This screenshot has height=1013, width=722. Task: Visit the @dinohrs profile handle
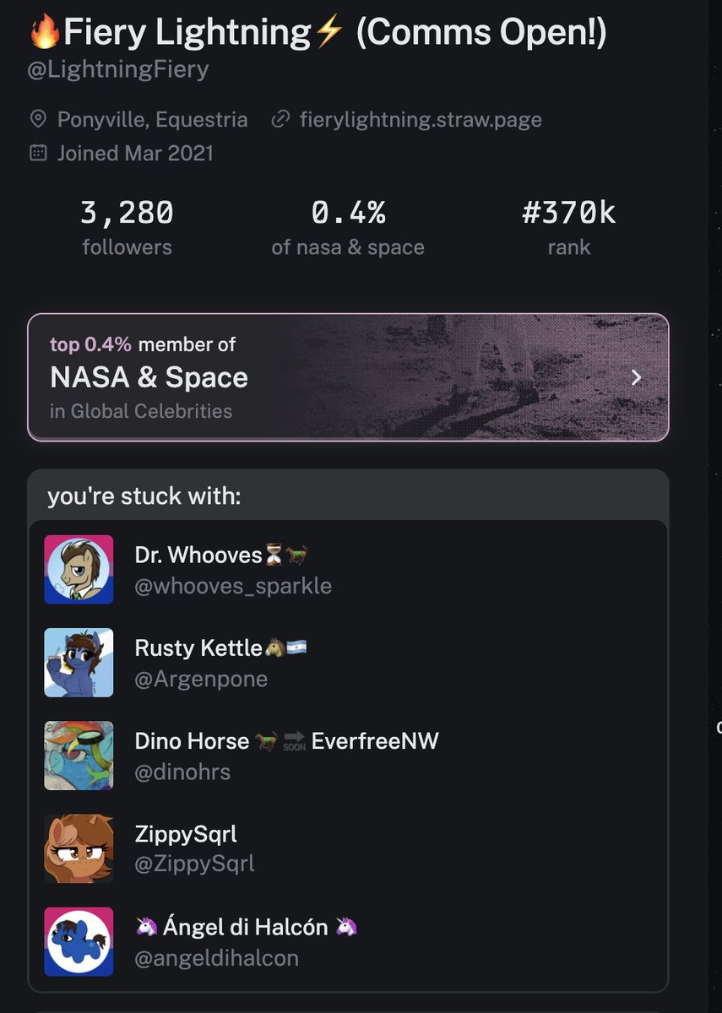[x=182, y=772]
